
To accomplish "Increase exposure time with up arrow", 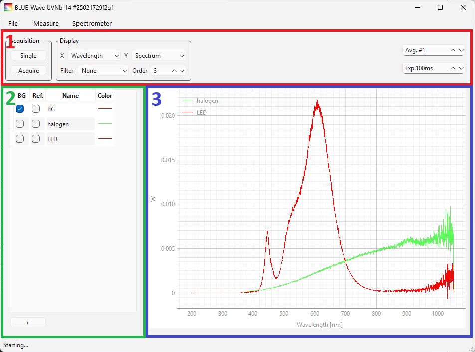I will pos(453,68).
